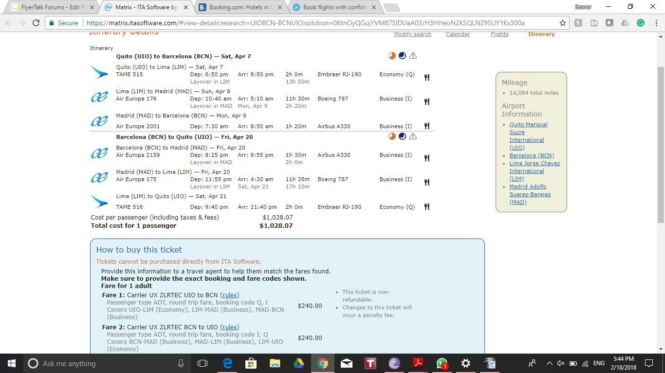This screenshot has width=665, height=373.
Task: Click the Air Europa logo for flight 2159
Action: point(99,153)
